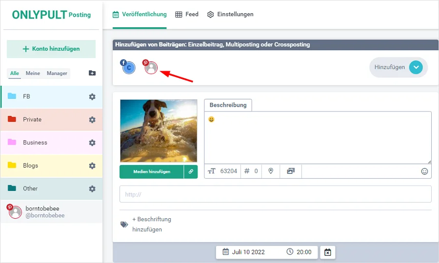Open settings gear for FB folder

[x=92, y=97]
